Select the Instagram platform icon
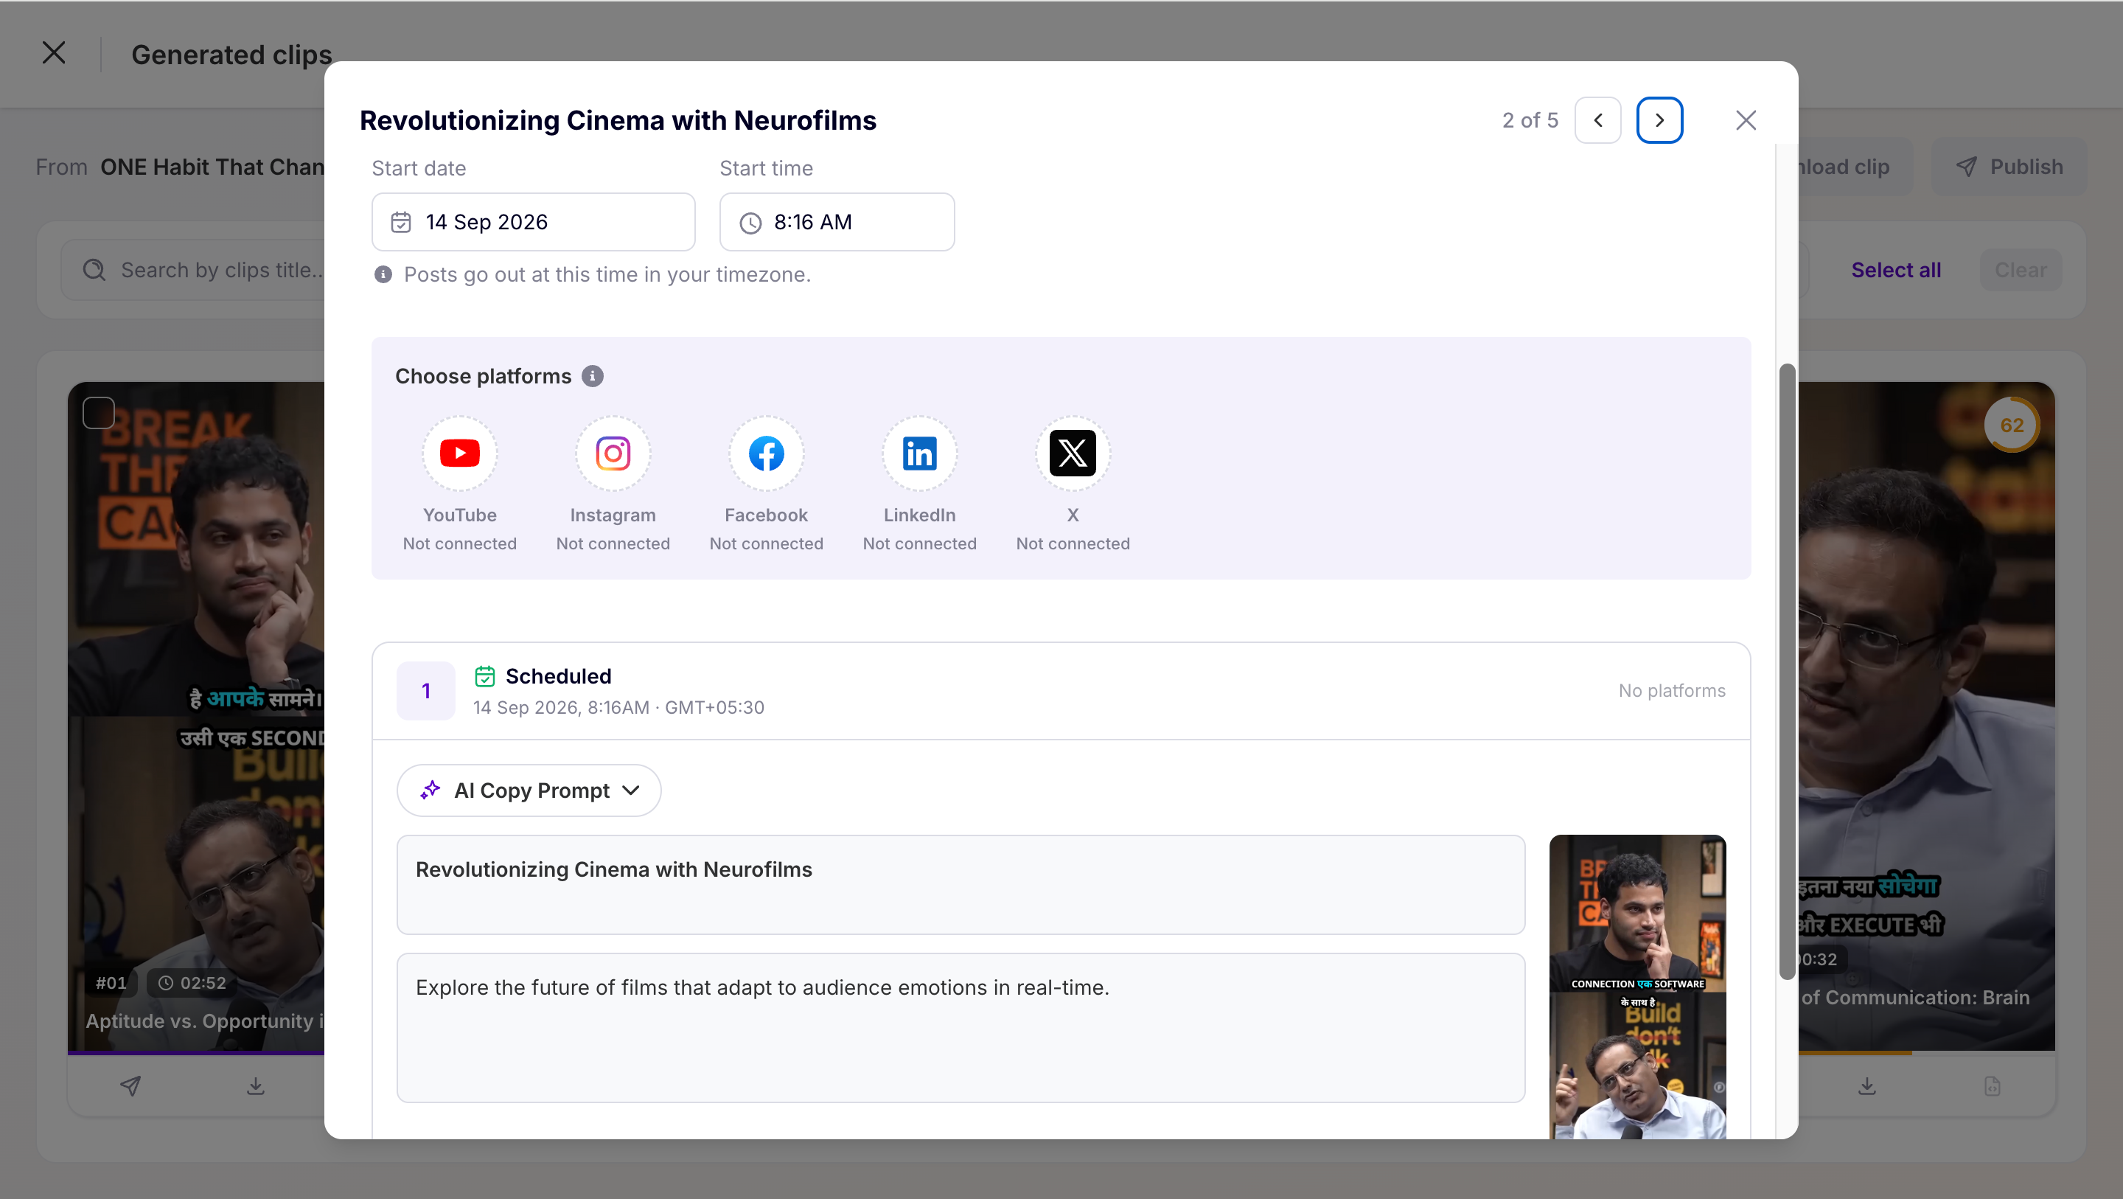The height and width of the screenshot is (1199, 2123). 613,453
